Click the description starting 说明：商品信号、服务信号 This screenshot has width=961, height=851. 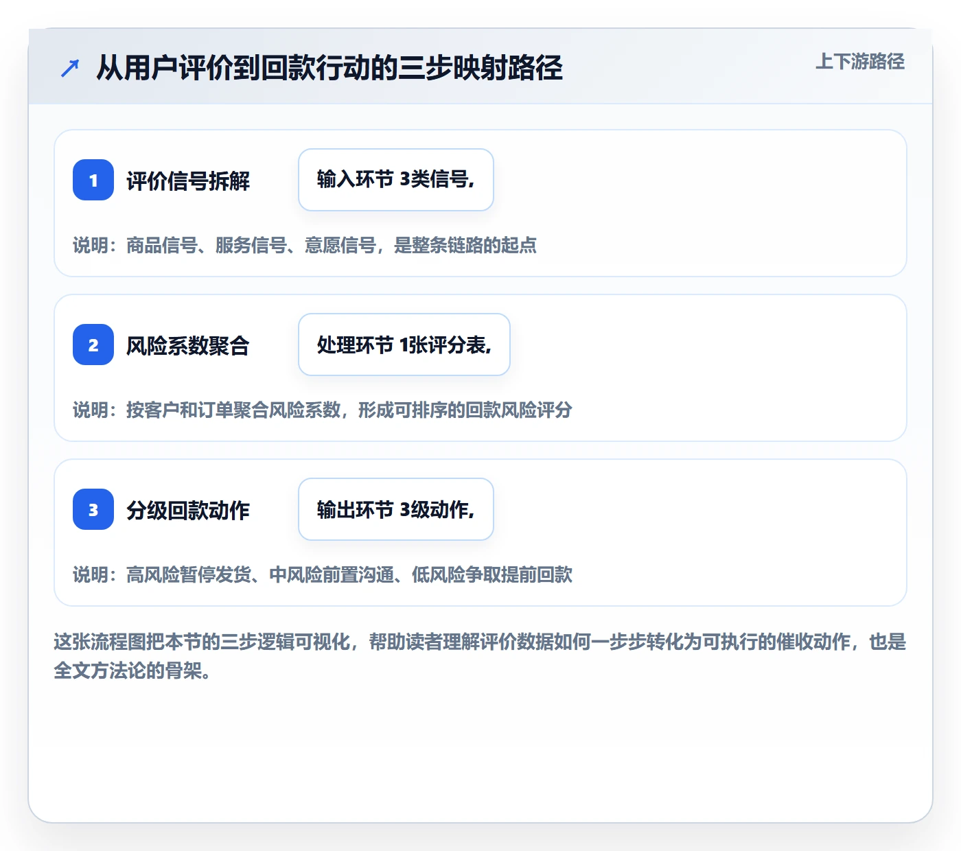[305, 245]
